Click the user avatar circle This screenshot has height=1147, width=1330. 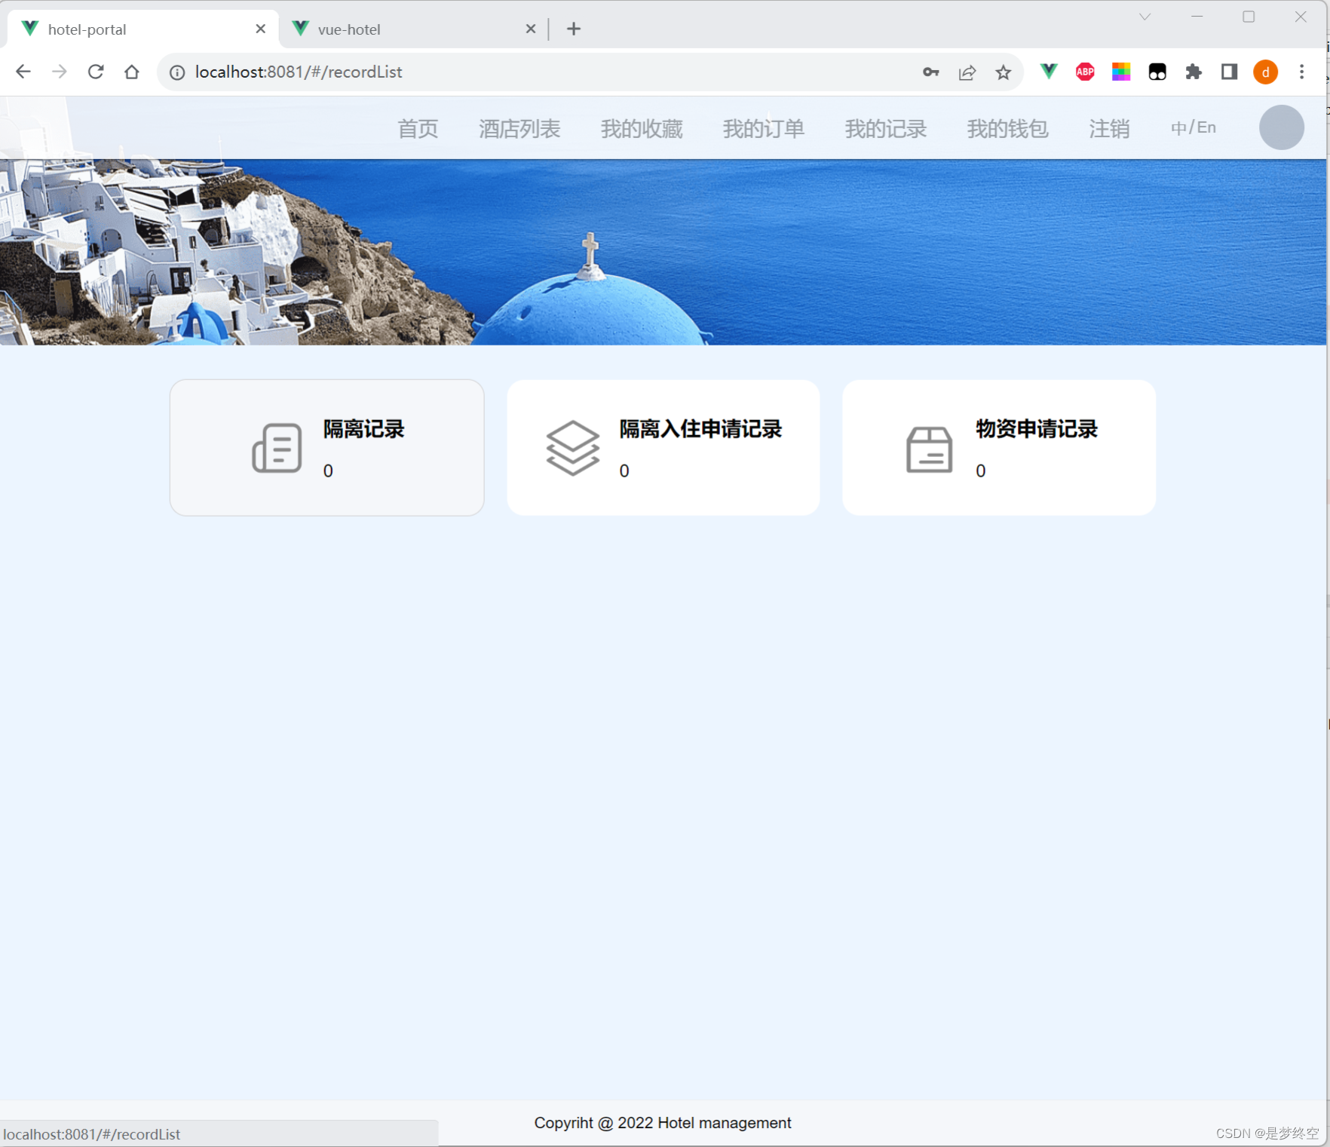[1282, 127]
